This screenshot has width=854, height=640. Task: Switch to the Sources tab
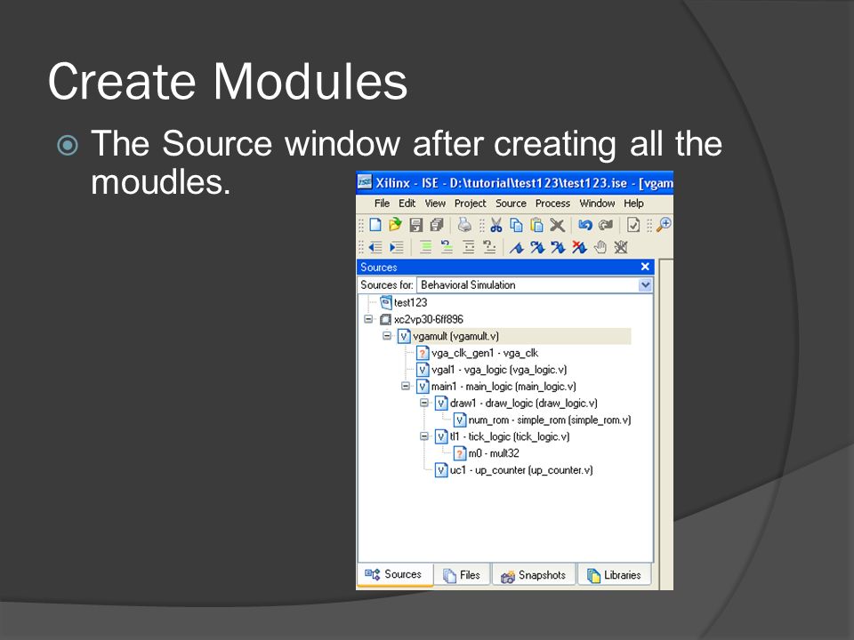(x=395, y=575)
